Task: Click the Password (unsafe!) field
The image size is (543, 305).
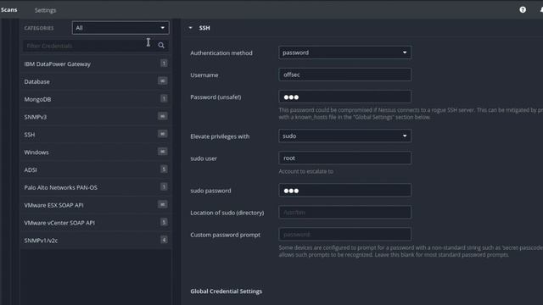Action: [x=344, y=97]
